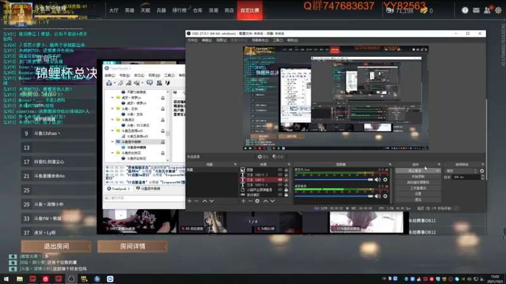The width and height of the screenshot is (506, 284).
Task: Adjust 麦克风/Aux volume slider
Action: pyautogui.click(x=334, y=180)
